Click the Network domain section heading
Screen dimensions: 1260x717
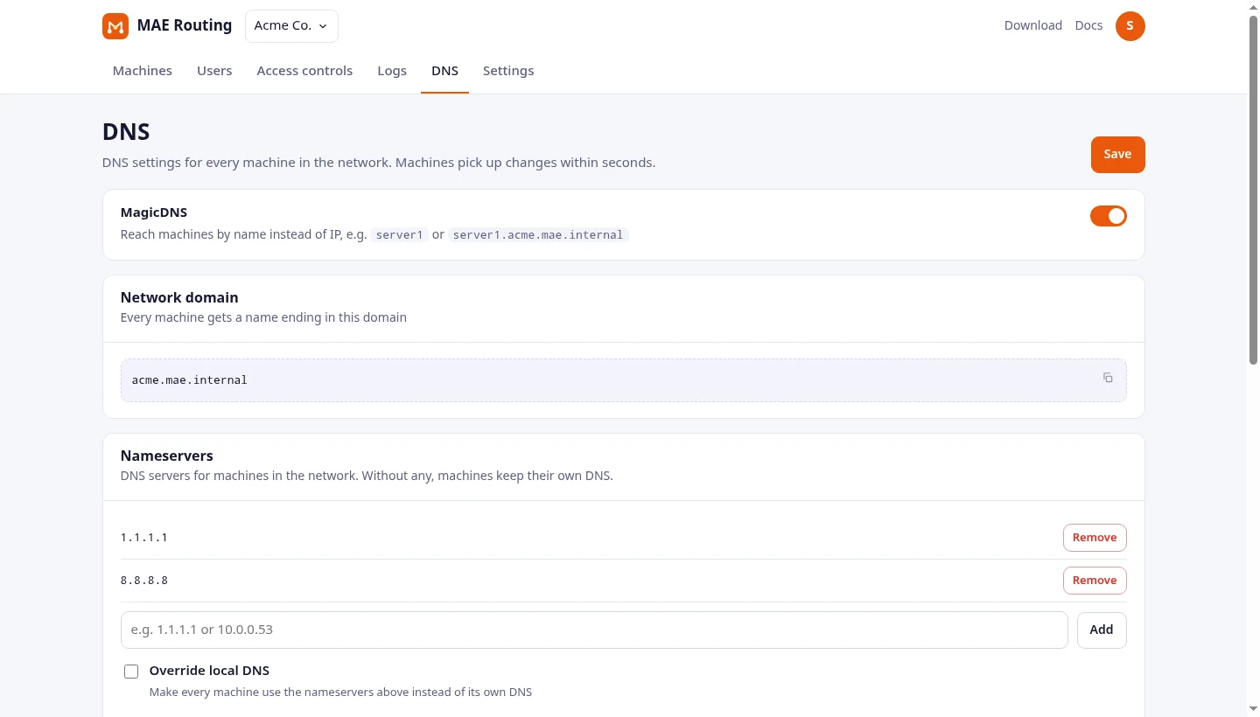(179, 297)
